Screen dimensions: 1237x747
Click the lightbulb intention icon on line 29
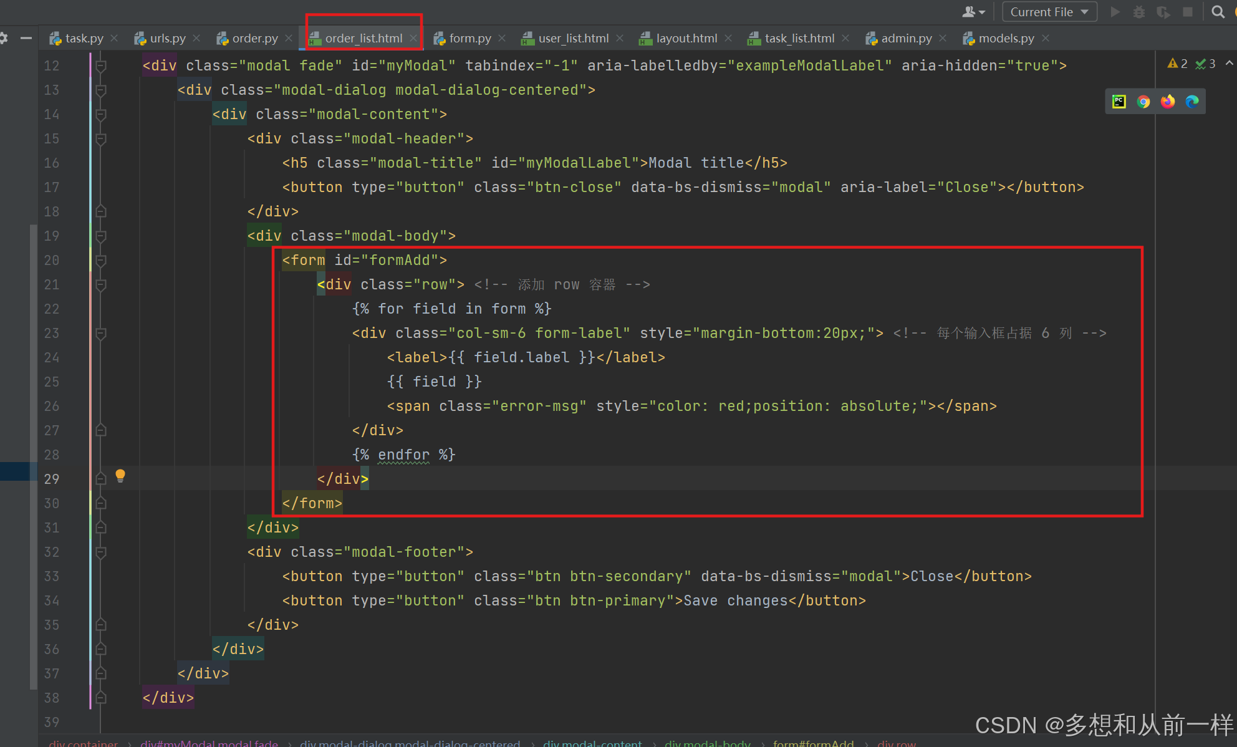point(120,476)
